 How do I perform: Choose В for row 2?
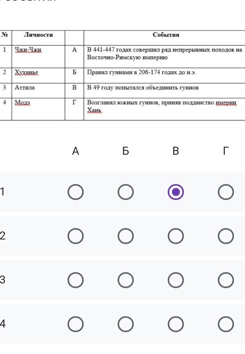click(176, 236)
